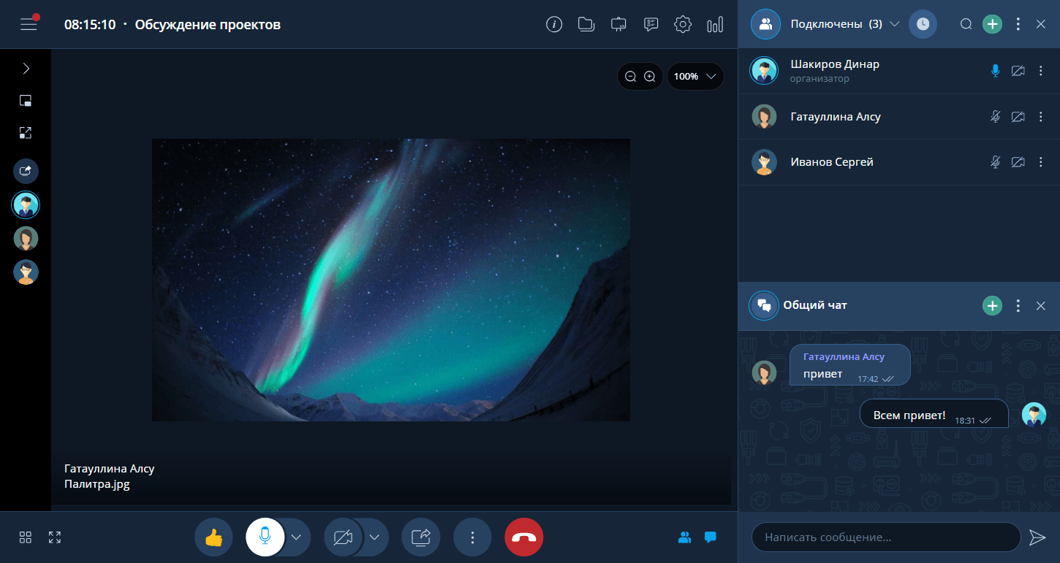Open the 100% zoom level dropdown
This screenshot has width=1060, height=563.
pyautogui.click(x=695, y=76)
